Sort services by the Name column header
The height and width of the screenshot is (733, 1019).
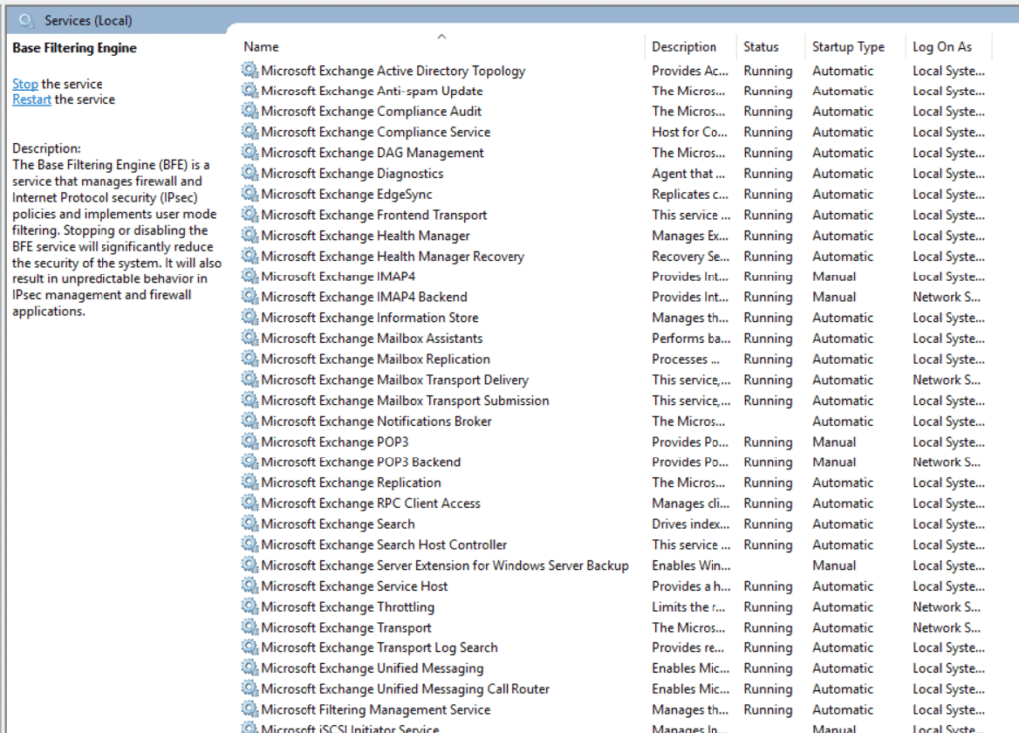(262, 47)
